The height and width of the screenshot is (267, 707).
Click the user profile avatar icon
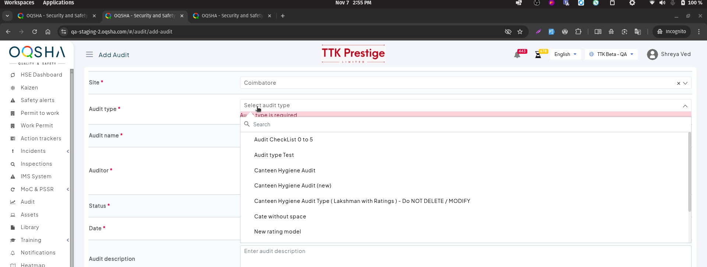(652, 55)
